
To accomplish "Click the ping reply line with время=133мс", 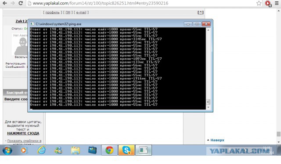I will pyautogui.click(x=95, y=62).
